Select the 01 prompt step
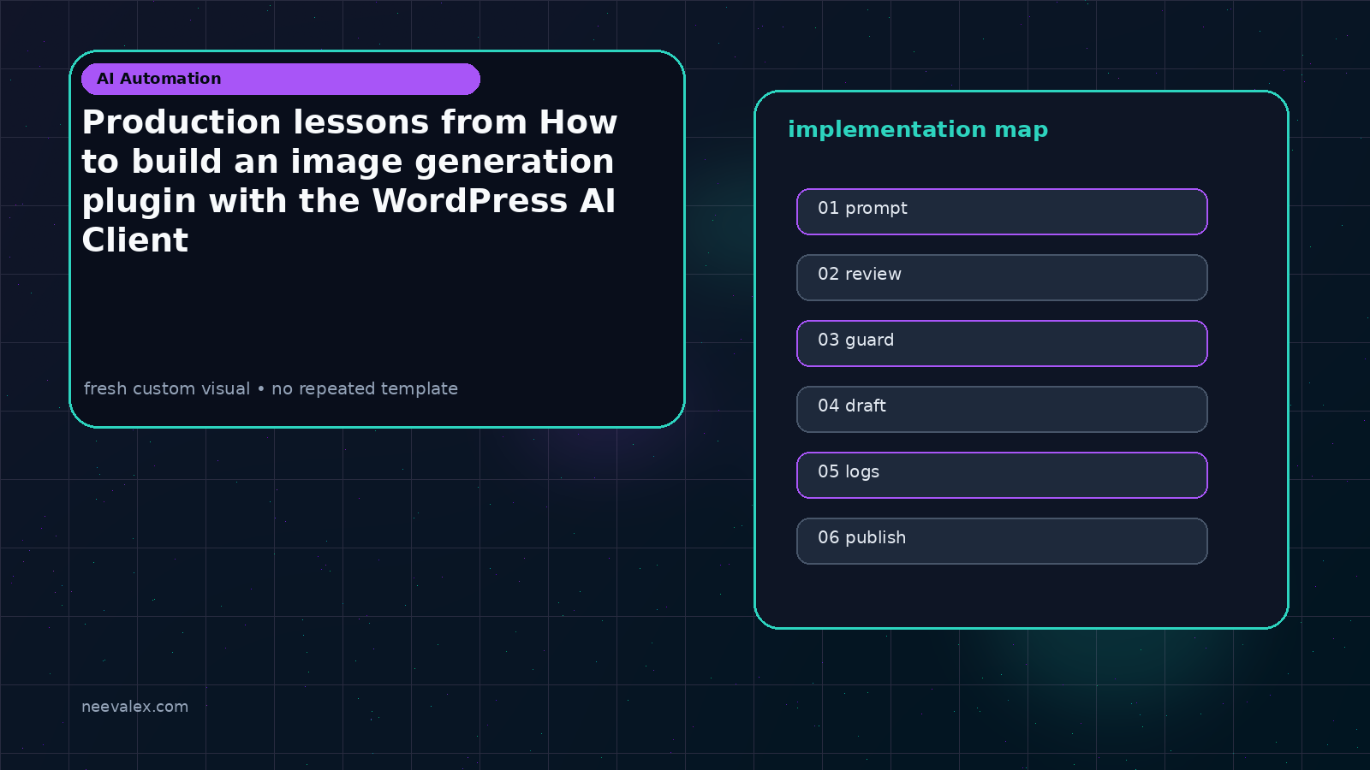This screenshot has width=1370, height=770. point(1002,211)
